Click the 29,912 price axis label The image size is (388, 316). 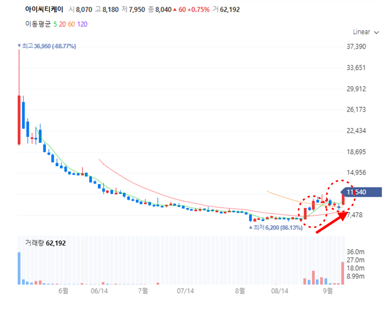[356, 89]
